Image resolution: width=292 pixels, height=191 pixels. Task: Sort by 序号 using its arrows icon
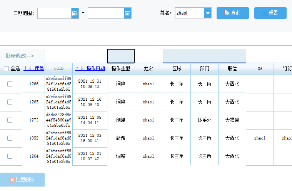point(28,68)
